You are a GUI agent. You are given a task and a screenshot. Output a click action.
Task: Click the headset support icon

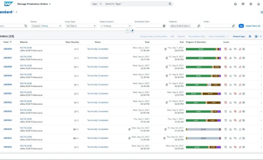coord(235,4)
